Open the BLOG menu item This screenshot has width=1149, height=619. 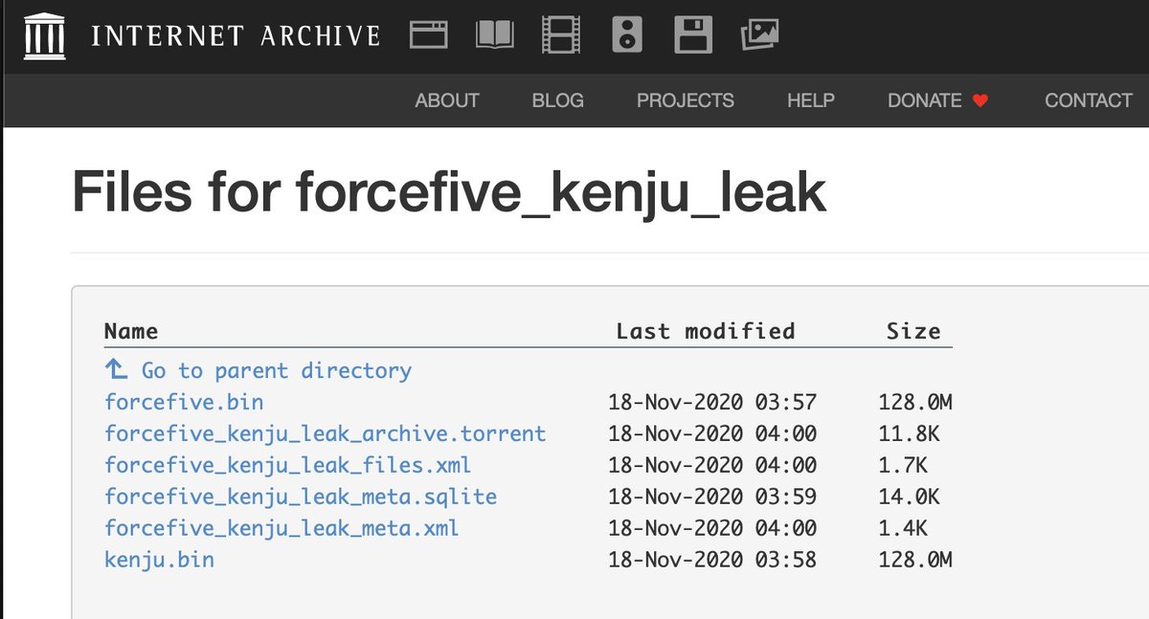click(x=558, y=100)
